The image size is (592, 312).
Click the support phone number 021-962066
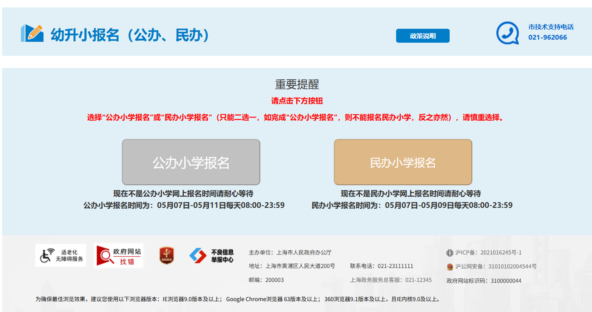tap(547, 38)
